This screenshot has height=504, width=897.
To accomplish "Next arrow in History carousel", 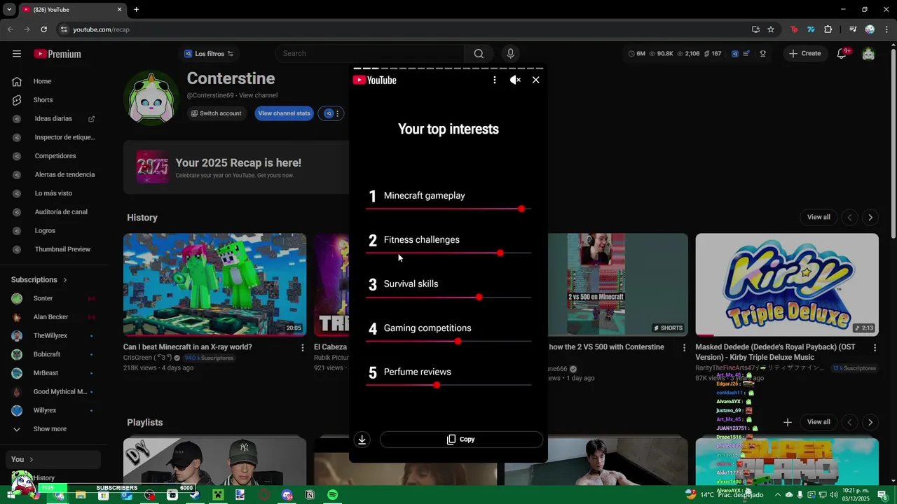I will coord(870,218).
